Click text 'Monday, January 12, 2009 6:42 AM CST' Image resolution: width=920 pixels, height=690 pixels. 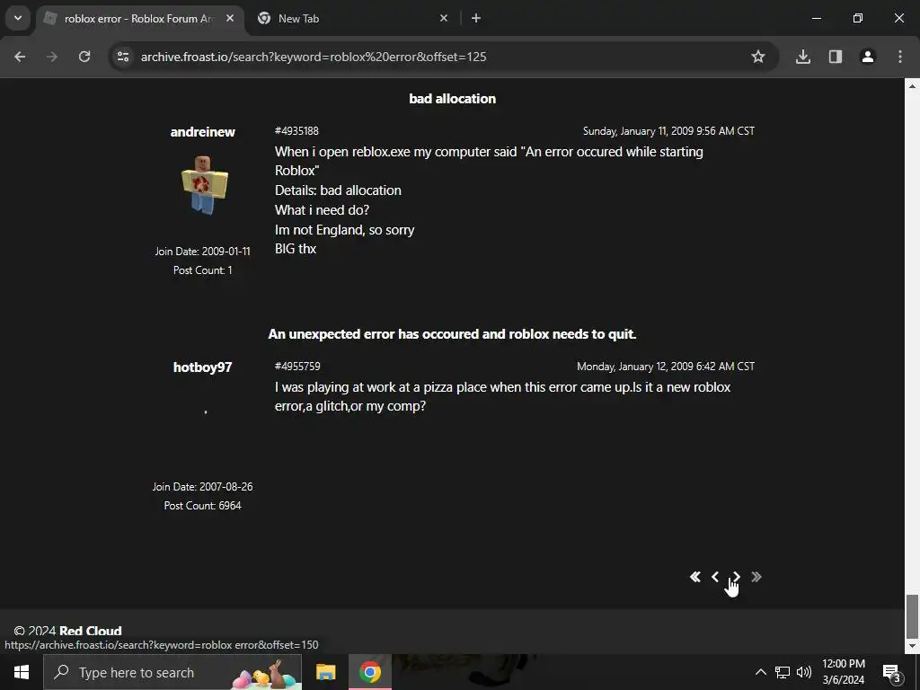(666, 367)
